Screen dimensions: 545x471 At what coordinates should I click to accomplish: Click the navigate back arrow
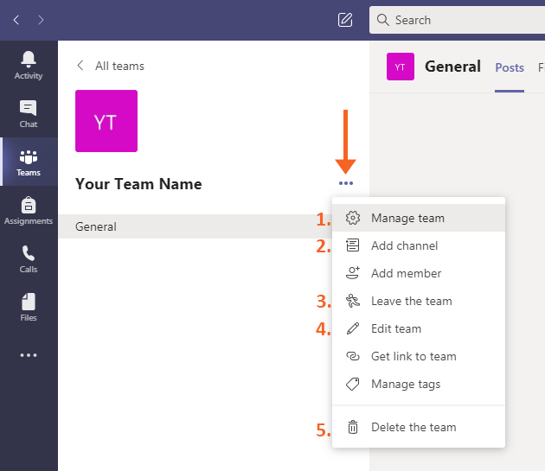pyautogui.click(x=16, y=20)
